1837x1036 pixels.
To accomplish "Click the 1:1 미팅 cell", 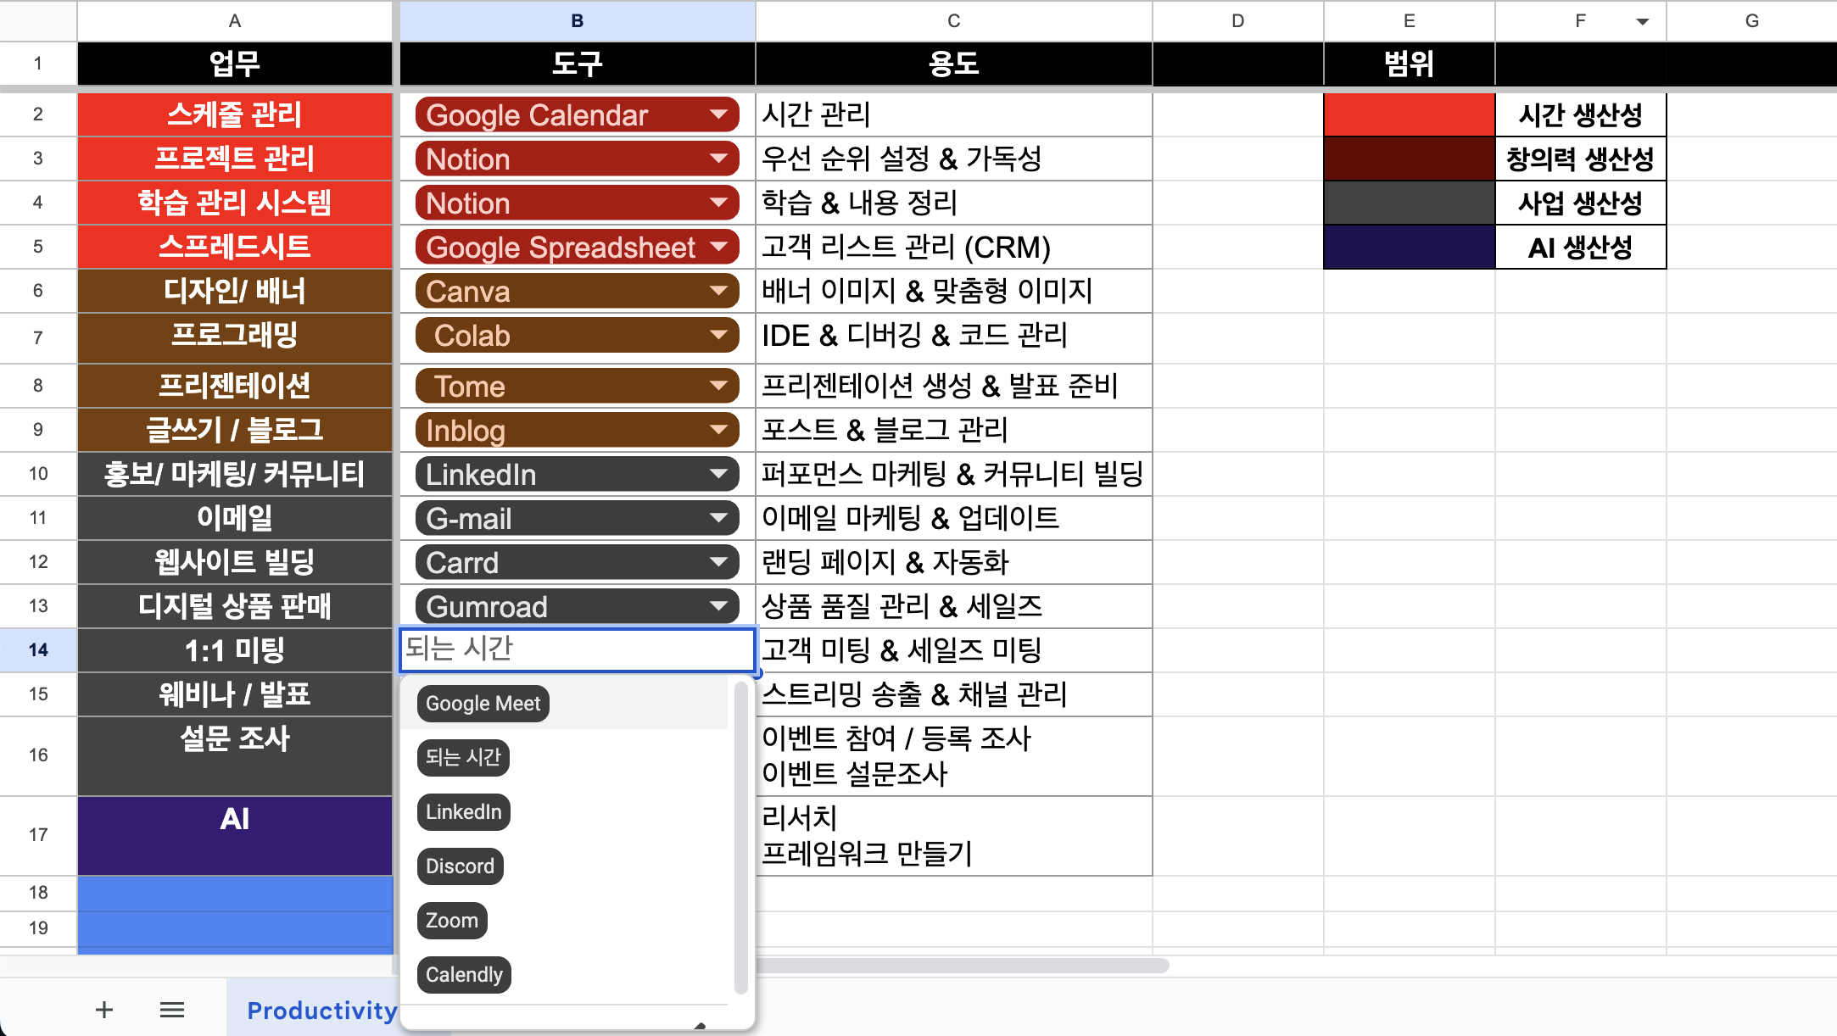I will [235, 650].
